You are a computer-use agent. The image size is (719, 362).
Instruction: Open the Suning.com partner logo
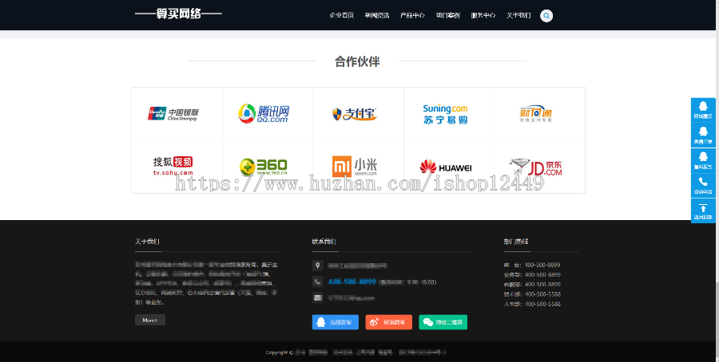pyautogui.click(x=445, y=114)
